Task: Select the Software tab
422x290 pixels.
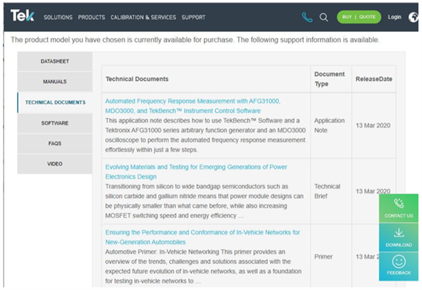Action: pyautogui.click(x=55, y=123)
